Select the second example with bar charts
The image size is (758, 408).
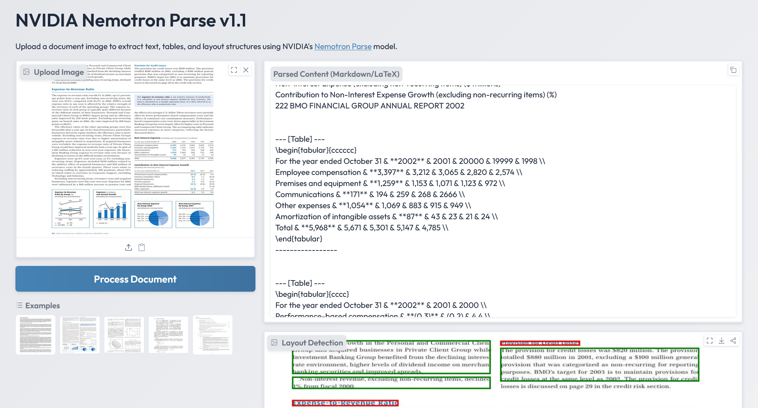80,334
